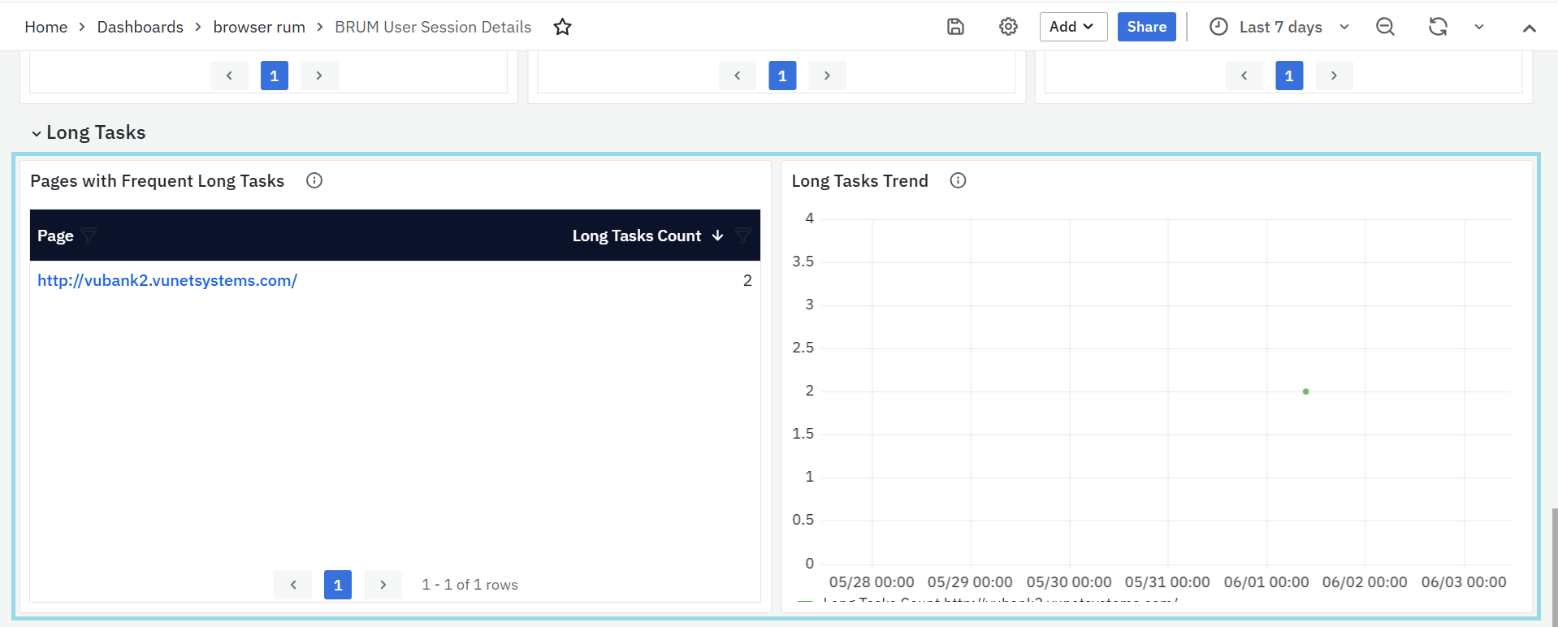The image size is (1558, 627).
Task: Open browser rum breadcrumb folder
Action: [x=259, y=27]
